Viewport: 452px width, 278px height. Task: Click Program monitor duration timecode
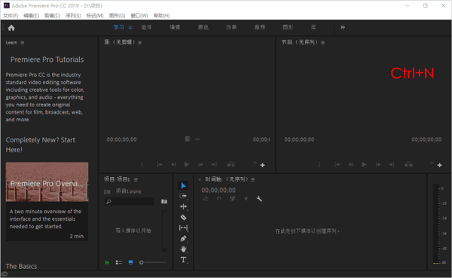[x=426, y=139]
